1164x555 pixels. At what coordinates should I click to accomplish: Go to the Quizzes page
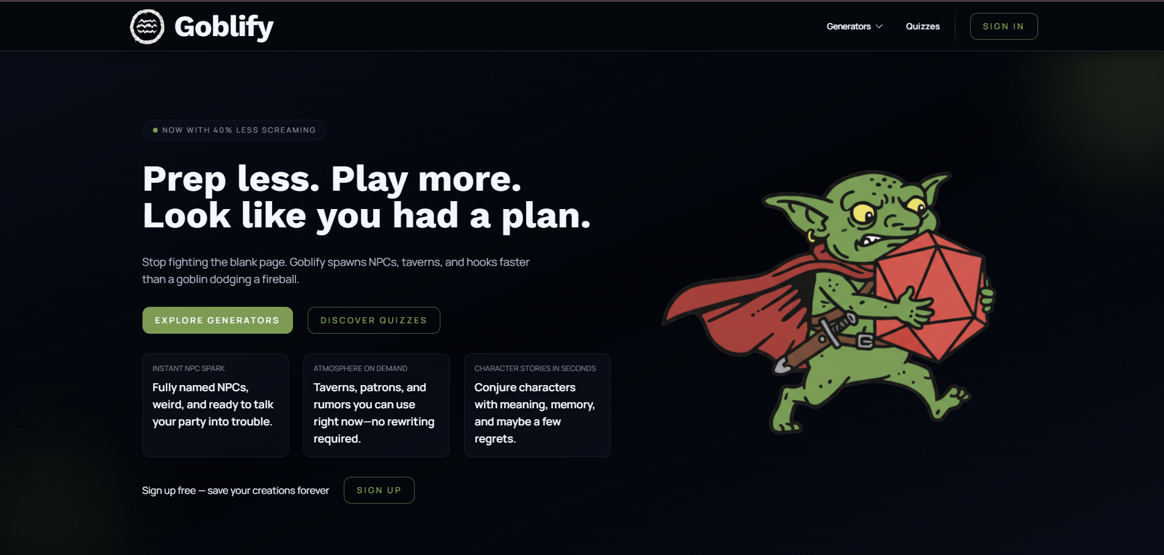pyautogui.click(x=922, y=26)
